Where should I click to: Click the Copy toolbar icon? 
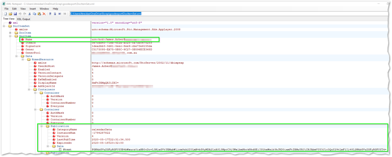click(x=34, y=14)
